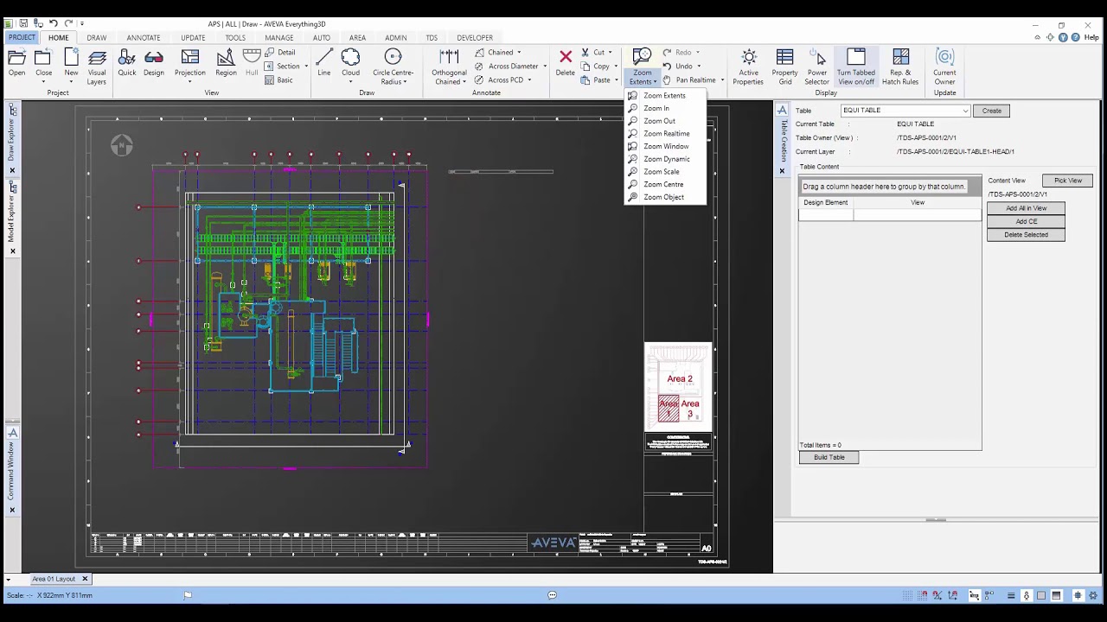Click the View column header
This screenshot has height=622, width=1107.
(x=918, y=202)
